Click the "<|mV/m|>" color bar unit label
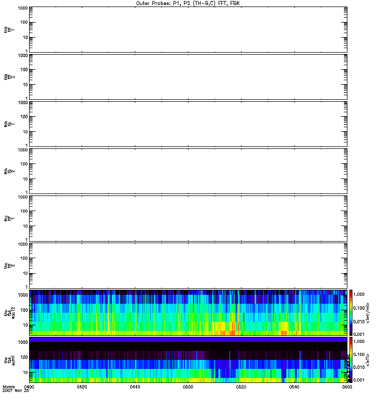376x401 pixels. pos(368,313)
